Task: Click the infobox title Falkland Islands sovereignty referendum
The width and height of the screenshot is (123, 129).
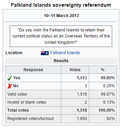Action: pyautogui.click(x=61, y=5)
